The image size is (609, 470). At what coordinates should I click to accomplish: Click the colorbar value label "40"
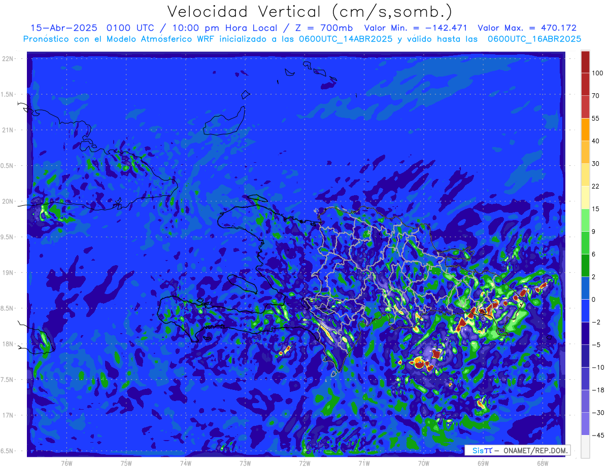pyautogui.click(x=596, y=141)
